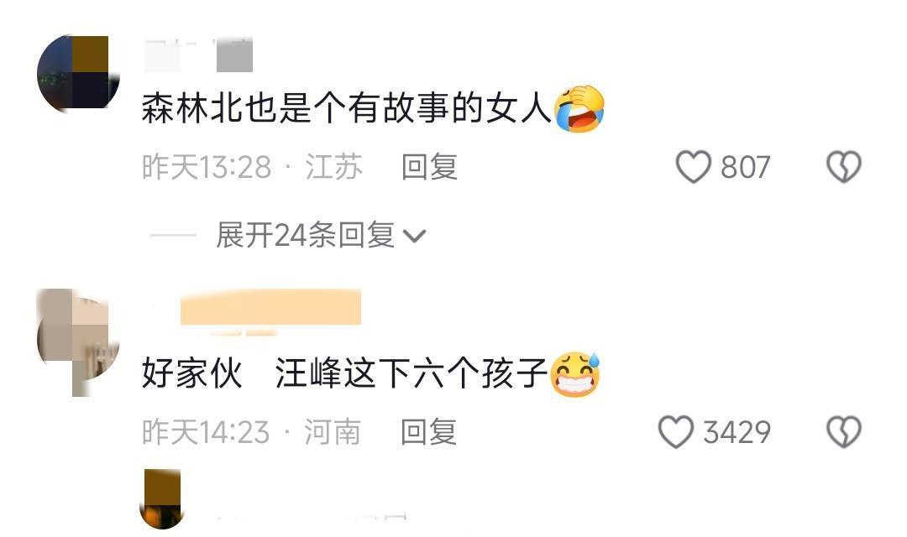Expand the 展开24条回复 replies
Screen dimensions: 907x537
pyautogui.click(x=305, y=235)
